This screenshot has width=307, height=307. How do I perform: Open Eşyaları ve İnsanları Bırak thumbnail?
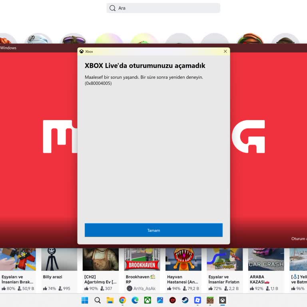pyautogui.click(x=18, y=259)
